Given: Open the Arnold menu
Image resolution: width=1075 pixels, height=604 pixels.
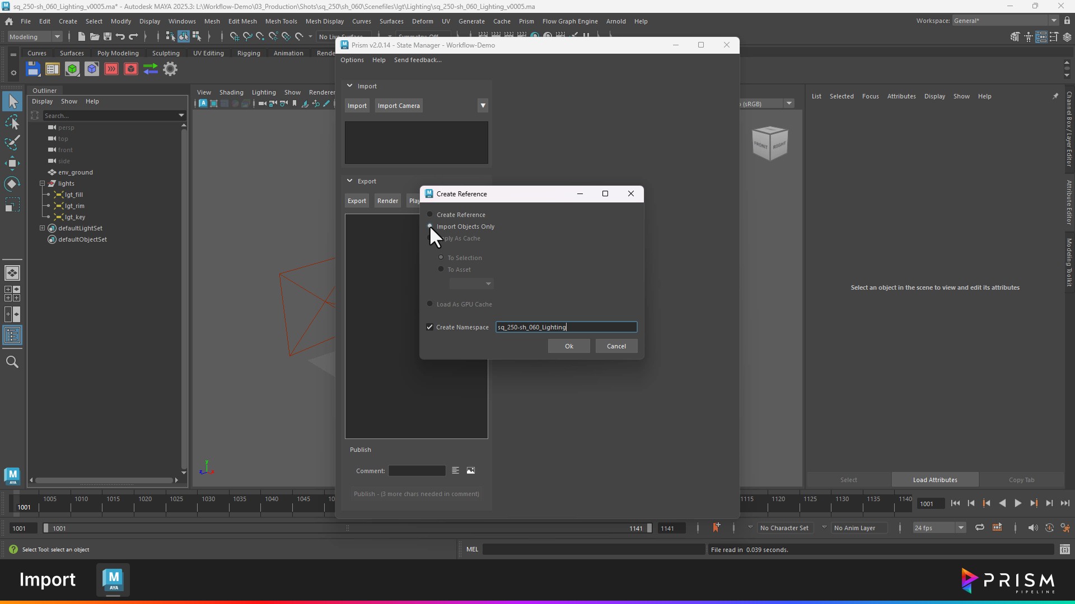Looking at the screenshot, I should tap(616, 21).
